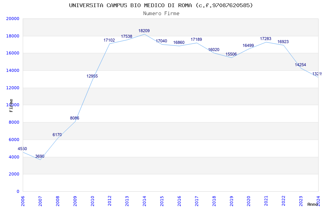Click the x-axis year 2018
Viewport: 322px width, 208px height.
coord(214,201)
